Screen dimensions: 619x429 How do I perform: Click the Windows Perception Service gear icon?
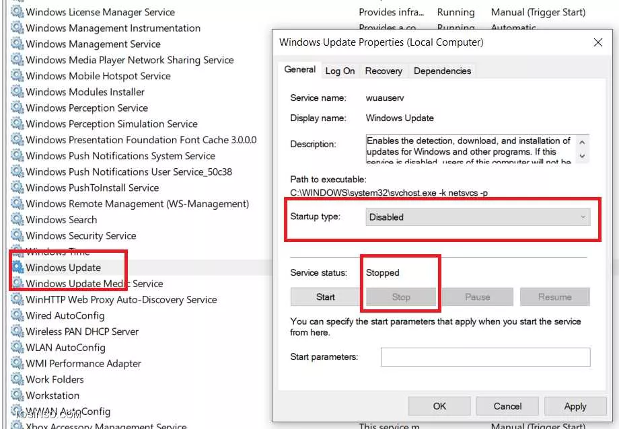17,108
